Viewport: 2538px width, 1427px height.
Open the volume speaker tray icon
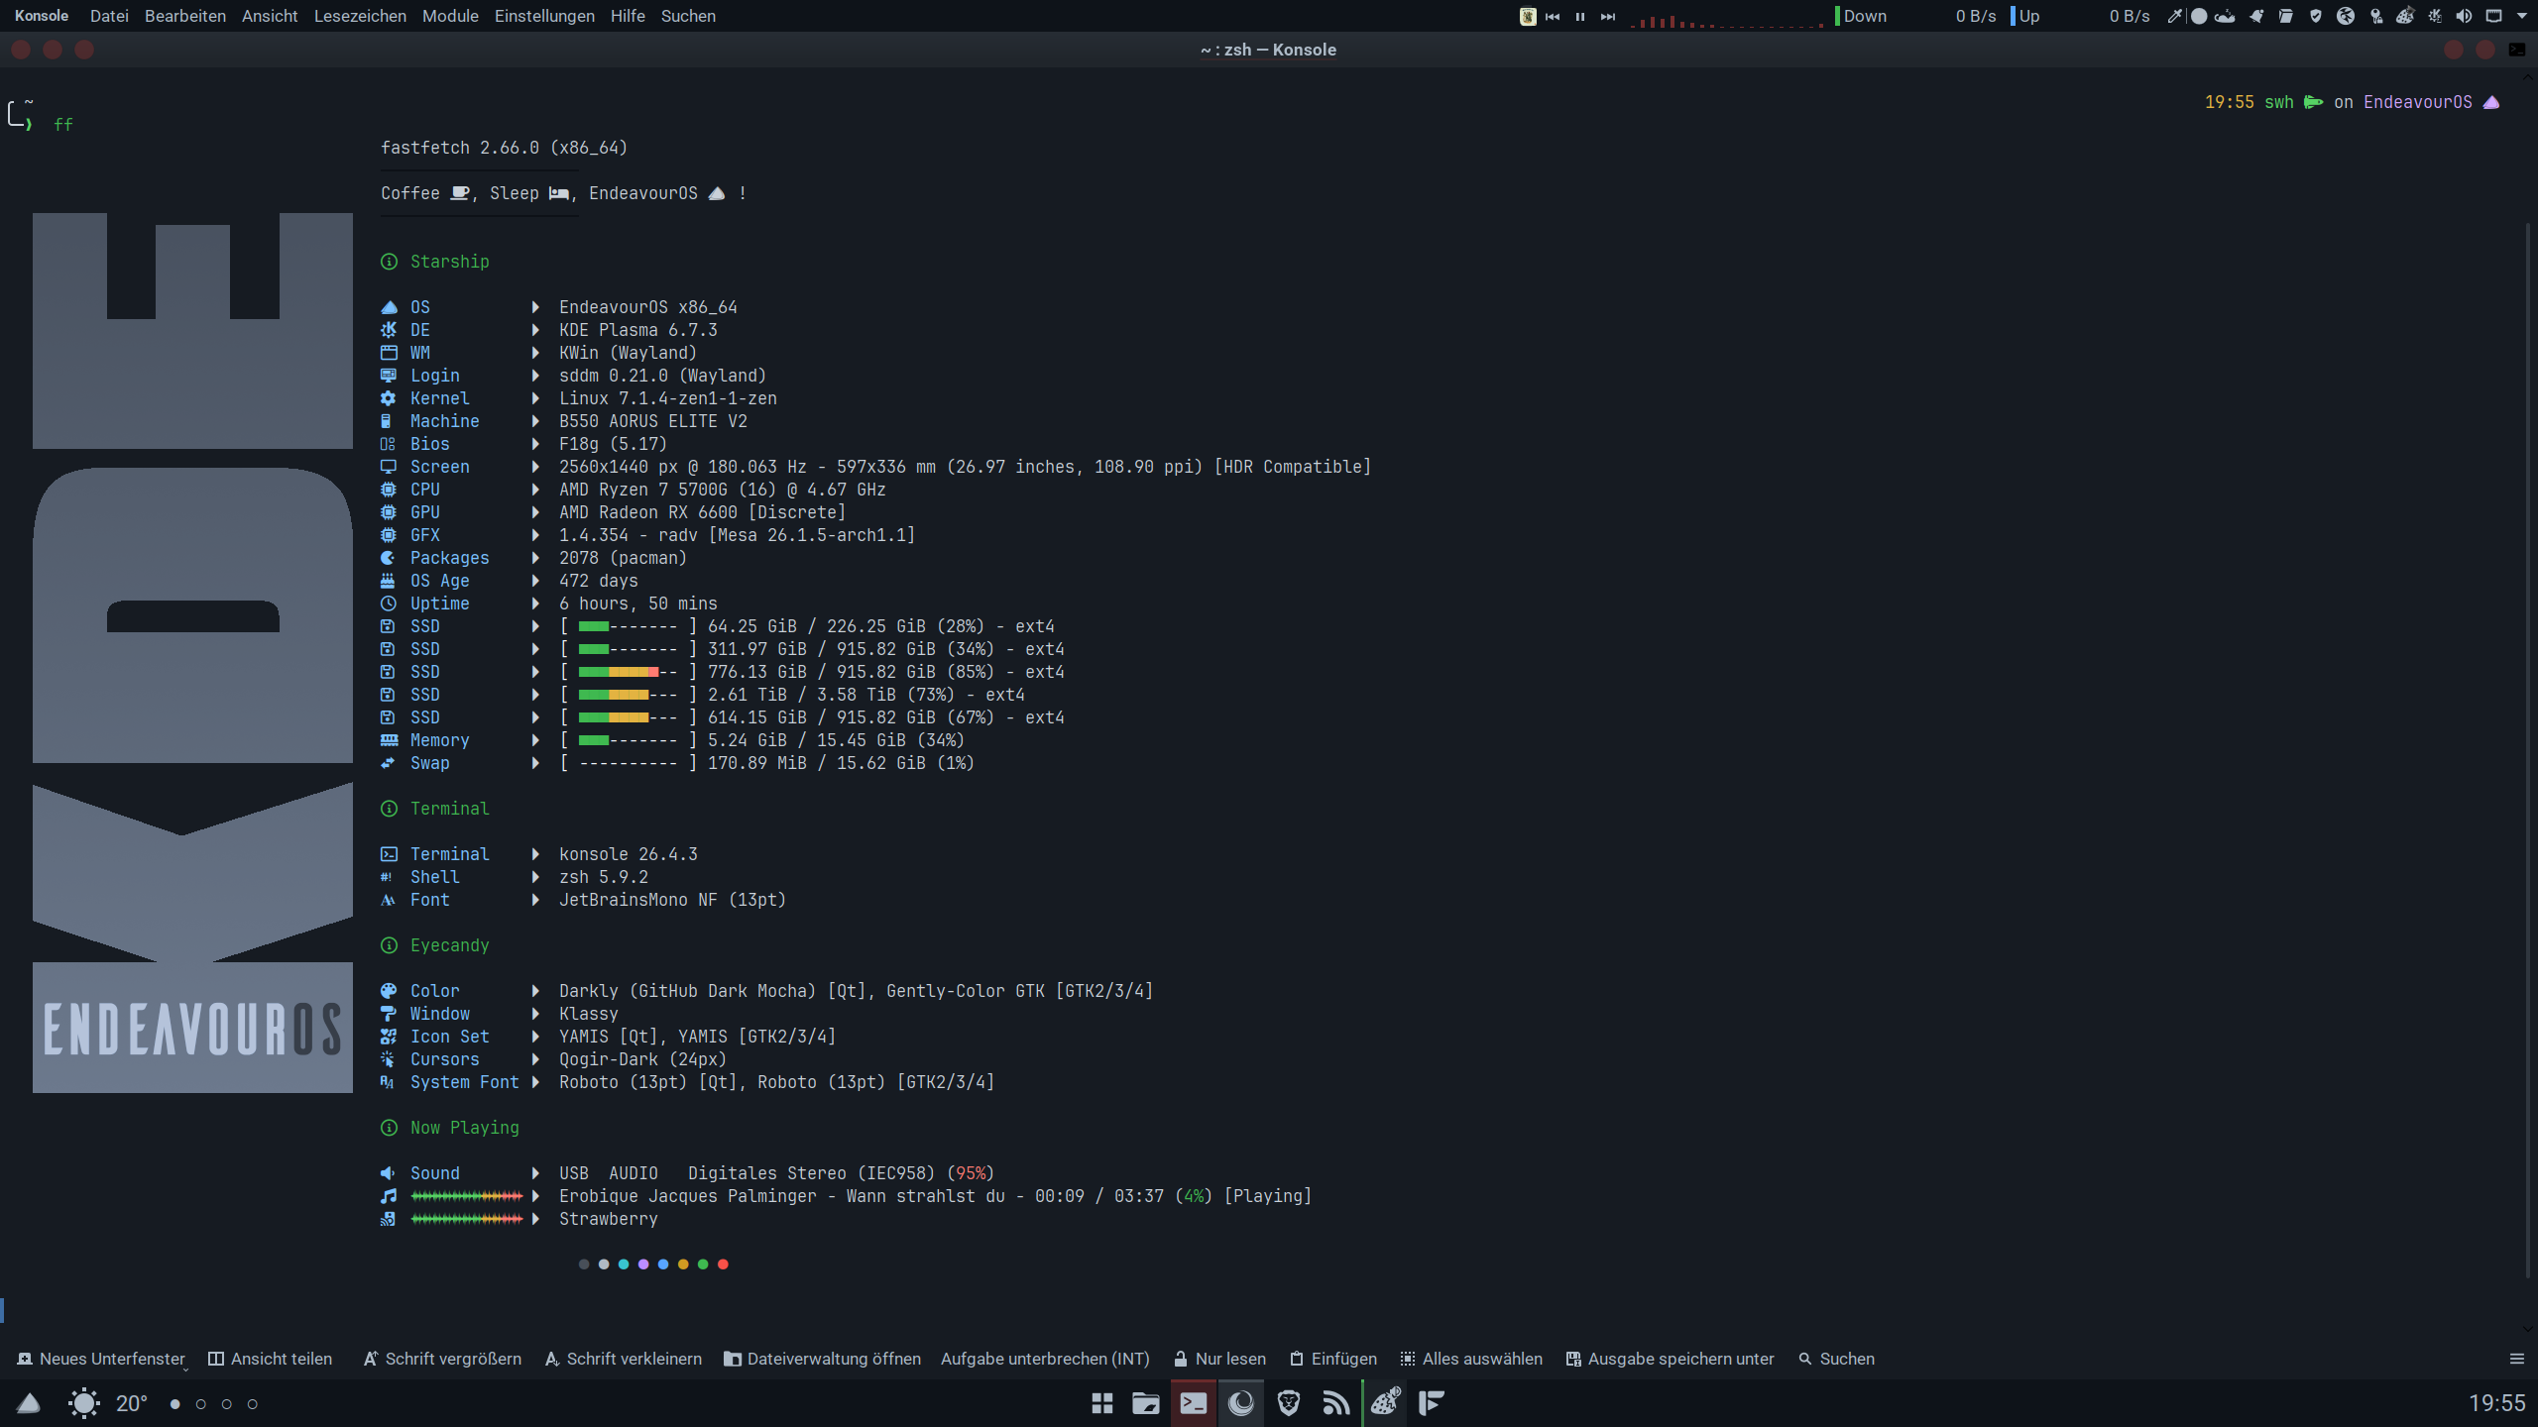click(2464, 16)
